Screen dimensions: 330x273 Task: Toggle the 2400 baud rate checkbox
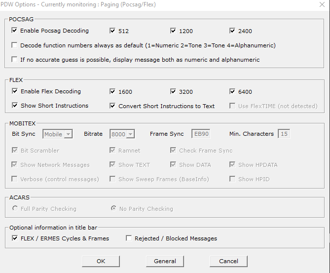232,31
